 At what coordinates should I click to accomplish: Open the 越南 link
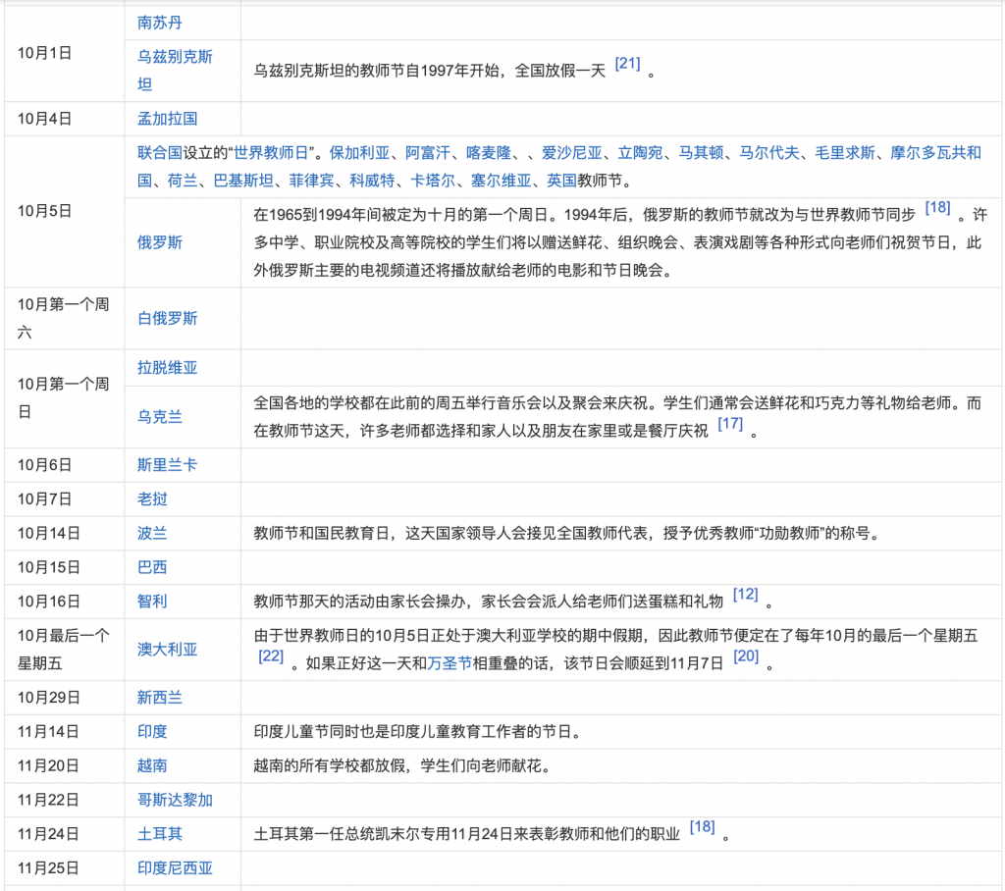[152, 766]
